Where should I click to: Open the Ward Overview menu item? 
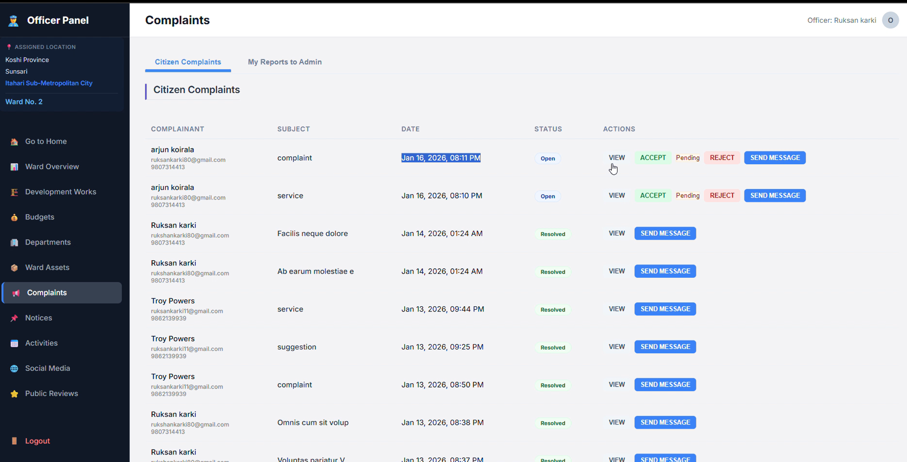tap(62, 167)
